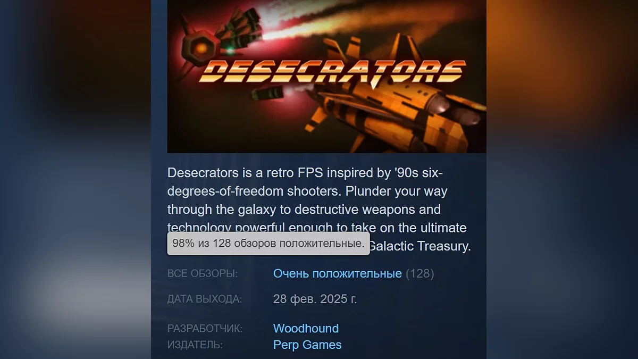638x359 pixels.
Task: Click the 'ИЗДАТЕЛЬ:' label
Action: [x=195, y=345]
